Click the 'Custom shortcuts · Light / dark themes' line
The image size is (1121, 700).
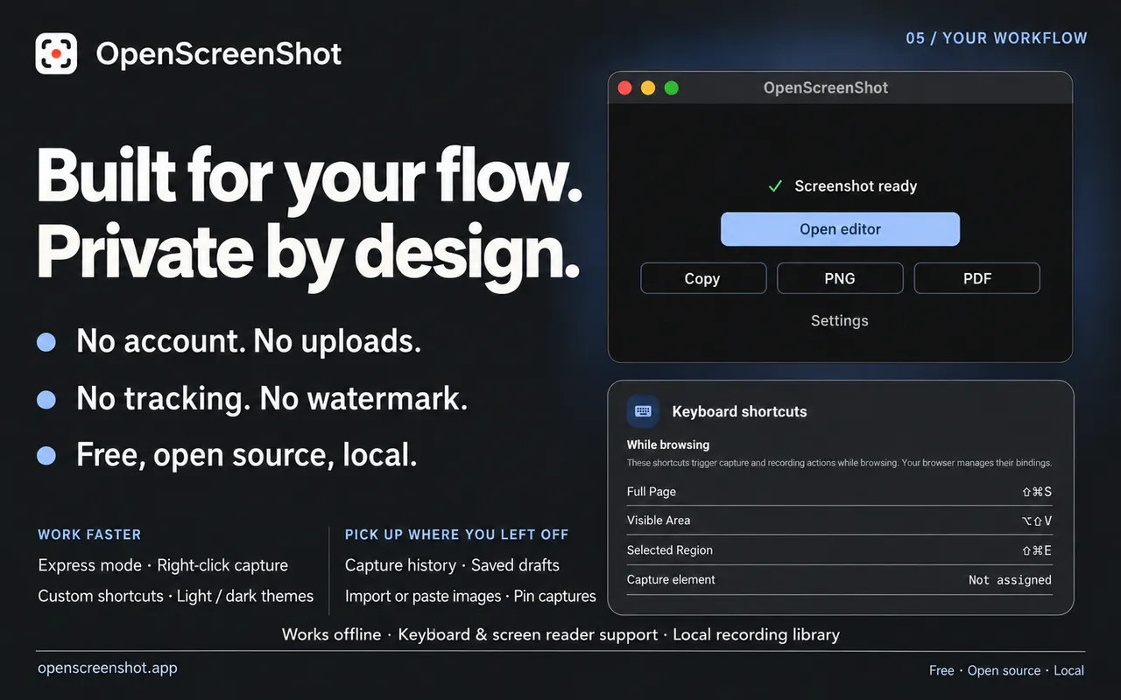click(175, 596)
